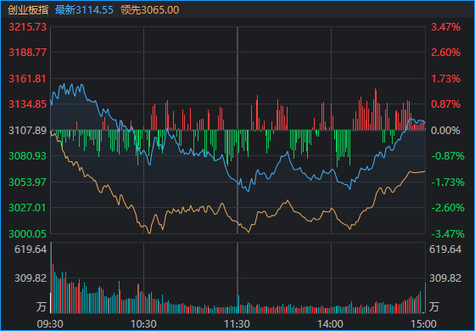The height and width of the screenshot is (331, 475).
Task: Click the 3161.81 red price label
Action: 27,79
